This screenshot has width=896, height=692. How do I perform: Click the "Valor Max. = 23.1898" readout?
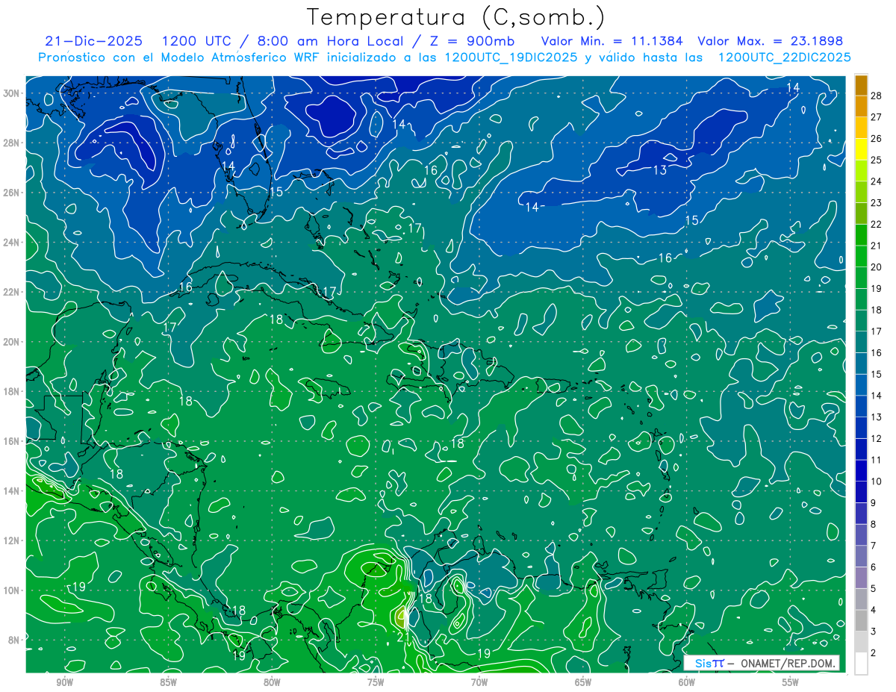pos(770,41)
